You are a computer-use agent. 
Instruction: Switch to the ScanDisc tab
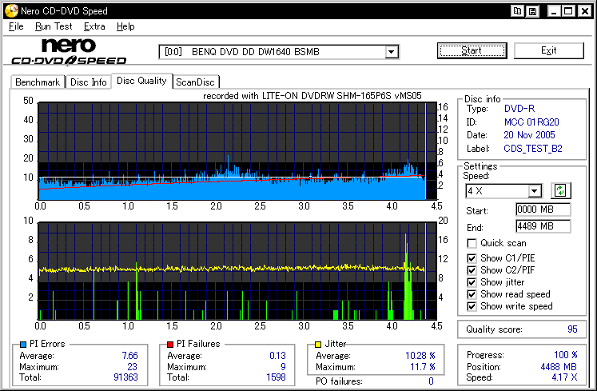(x=196, y=82)
